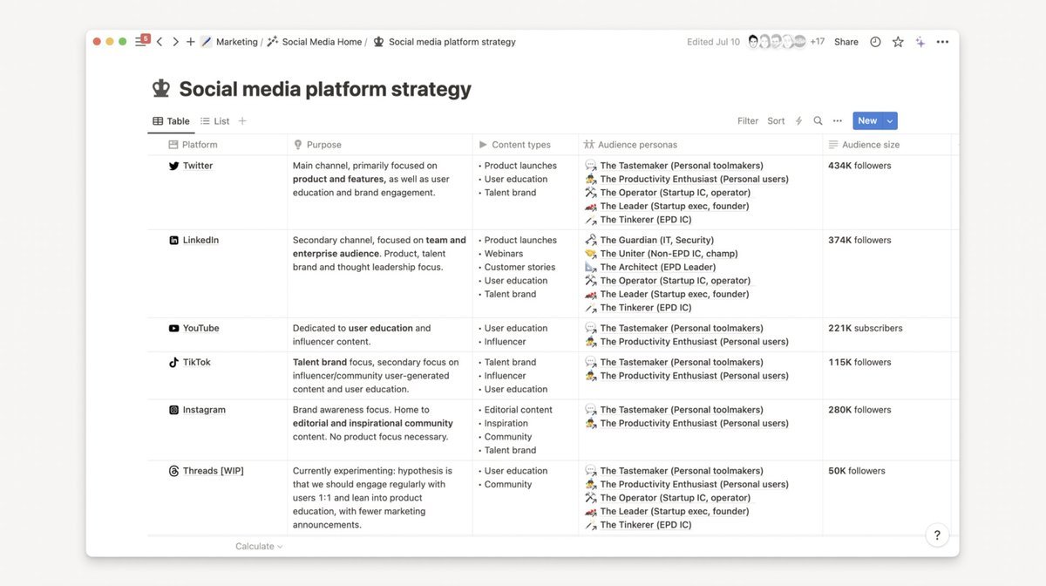Screen dimensions: 1046x586
Task: Click the Share button
Action: tap(846, 42)
